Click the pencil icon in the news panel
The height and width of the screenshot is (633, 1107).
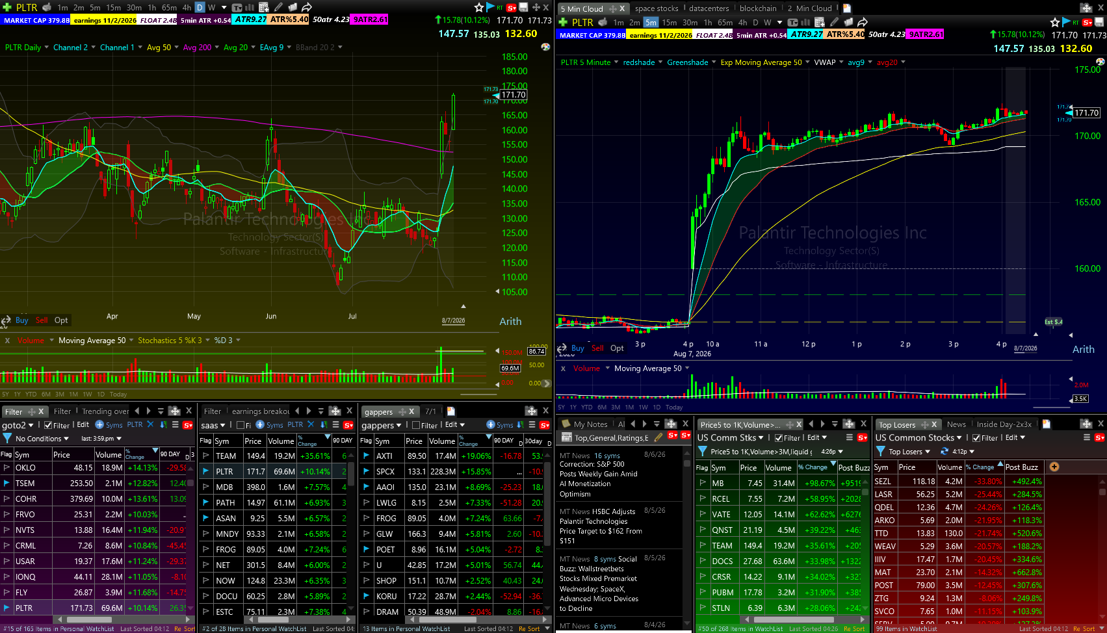point(658,437)
